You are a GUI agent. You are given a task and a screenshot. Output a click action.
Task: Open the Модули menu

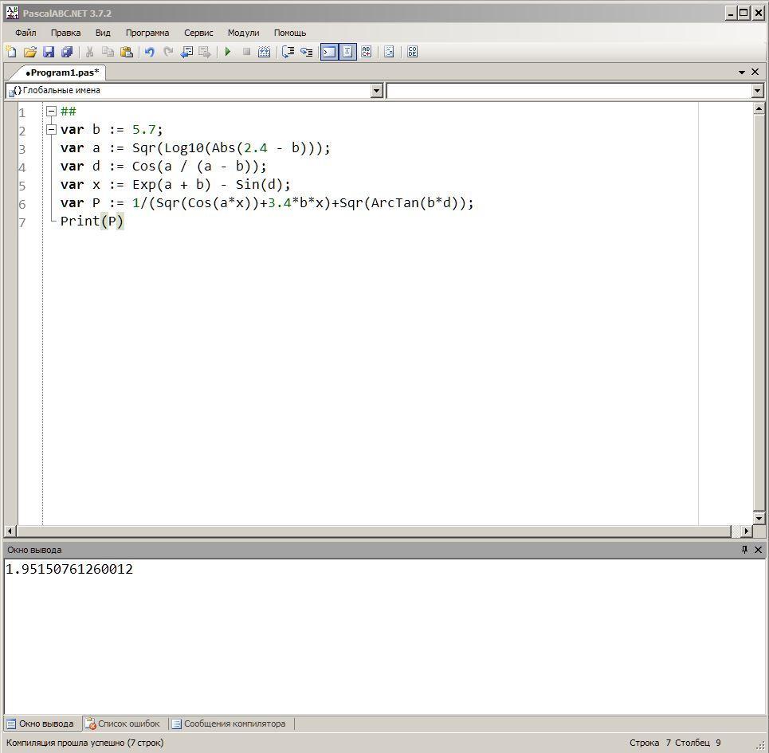pos(243,33)
